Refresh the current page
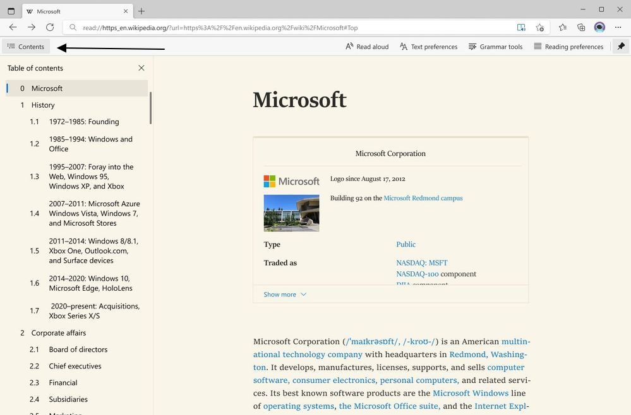The image size is (631, 415). pos(50,27)
